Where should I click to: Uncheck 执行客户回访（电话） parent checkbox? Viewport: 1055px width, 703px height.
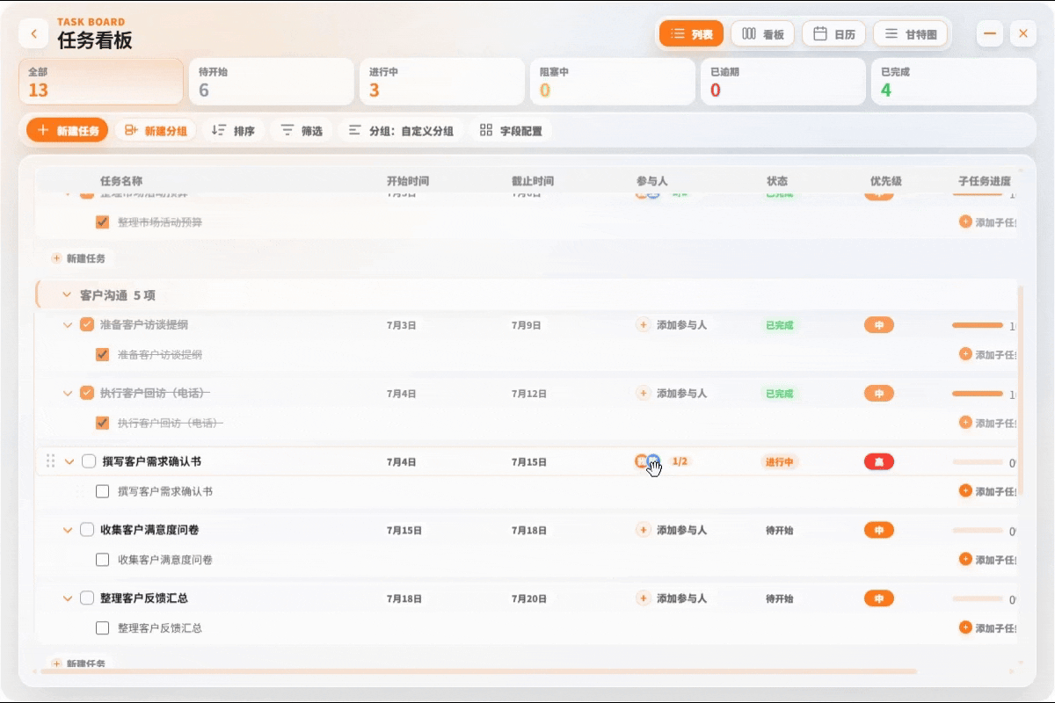coord(86,393)
